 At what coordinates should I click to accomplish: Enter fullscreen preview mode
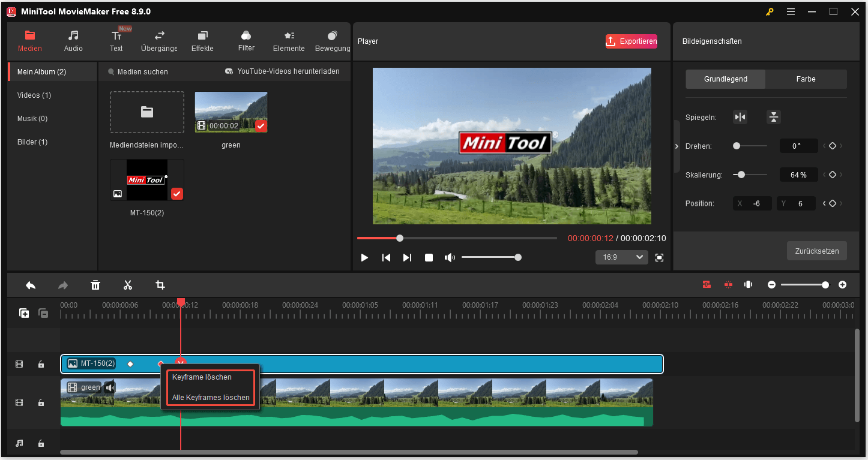pyautogui.click(x=659, y=257)
